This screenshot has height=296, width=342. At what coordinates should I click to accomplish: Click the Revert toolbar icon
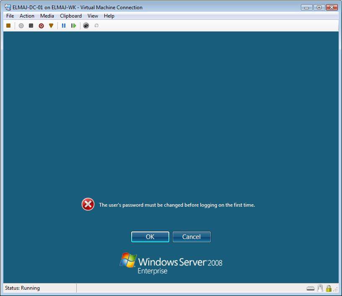96,26
